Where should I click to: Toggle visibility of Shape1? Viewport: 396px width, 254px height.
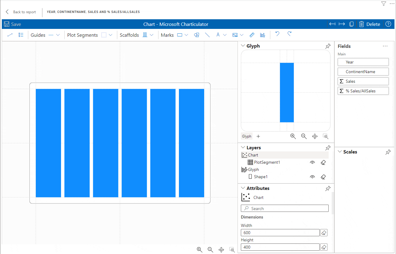coord(312,177)
